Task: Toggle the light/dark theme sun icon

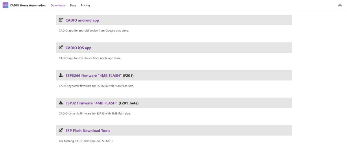Action: click(340, 5)
